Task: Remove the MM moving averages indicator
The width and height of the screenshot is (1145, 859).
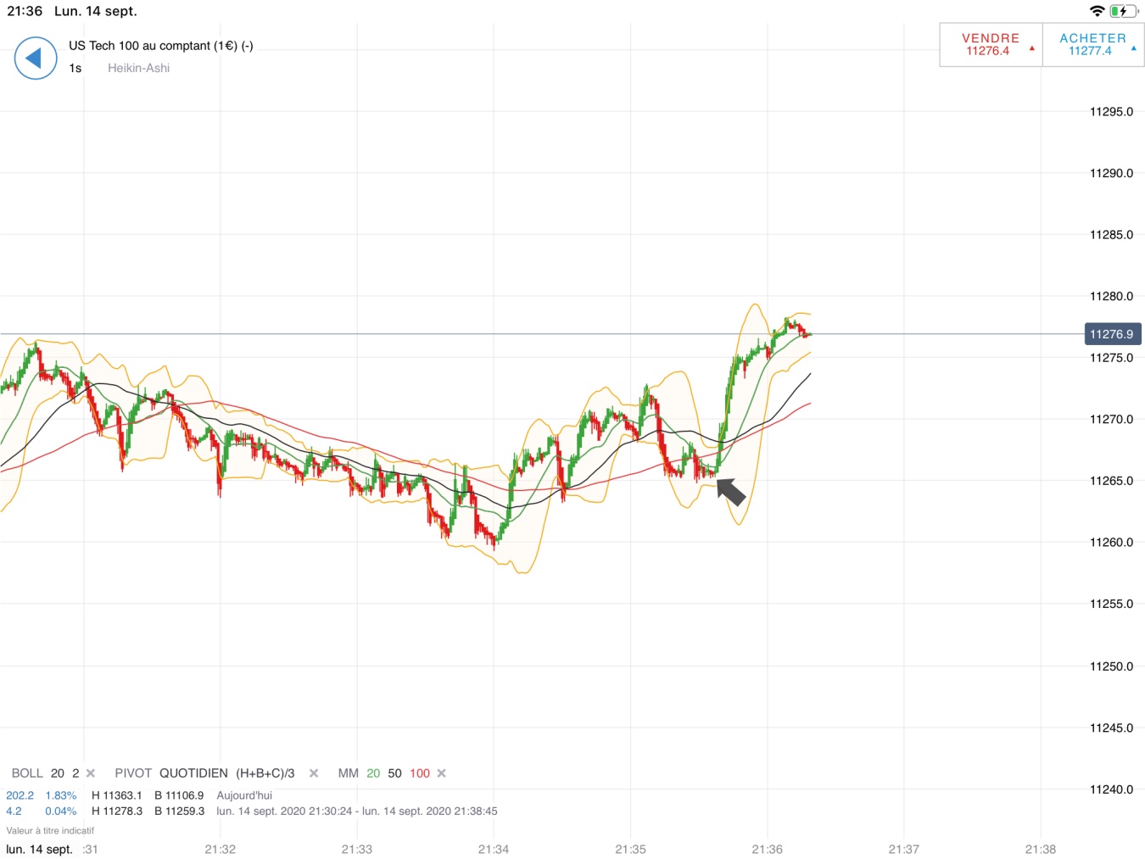Action: tap(441, 773)
